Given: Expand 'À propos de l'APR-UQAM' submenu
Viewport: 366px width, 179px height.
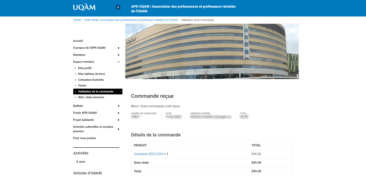Looking at the screenshot, I should [118, 48].
